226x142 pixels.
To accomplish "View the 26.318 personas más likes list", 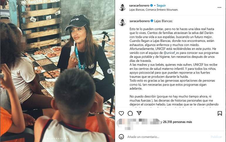I will pos(178,122).
